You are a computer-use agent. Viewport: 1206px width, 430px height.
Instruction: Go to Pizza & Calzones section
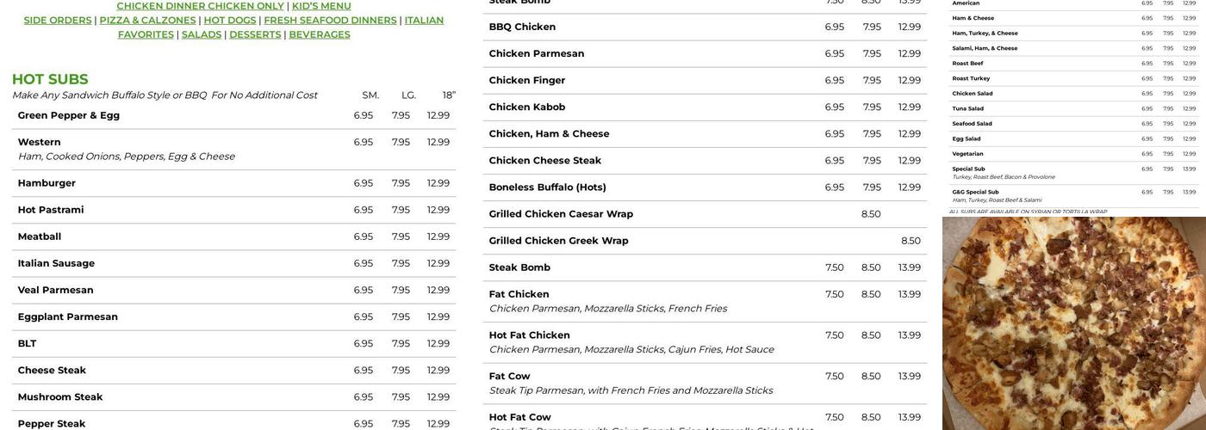coord(147,21)
